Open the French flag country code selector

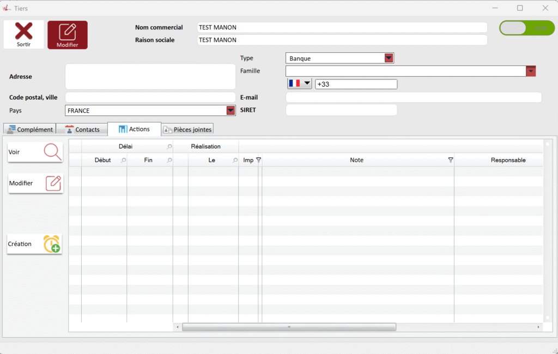pyautogui.click(x=300, y=84)
